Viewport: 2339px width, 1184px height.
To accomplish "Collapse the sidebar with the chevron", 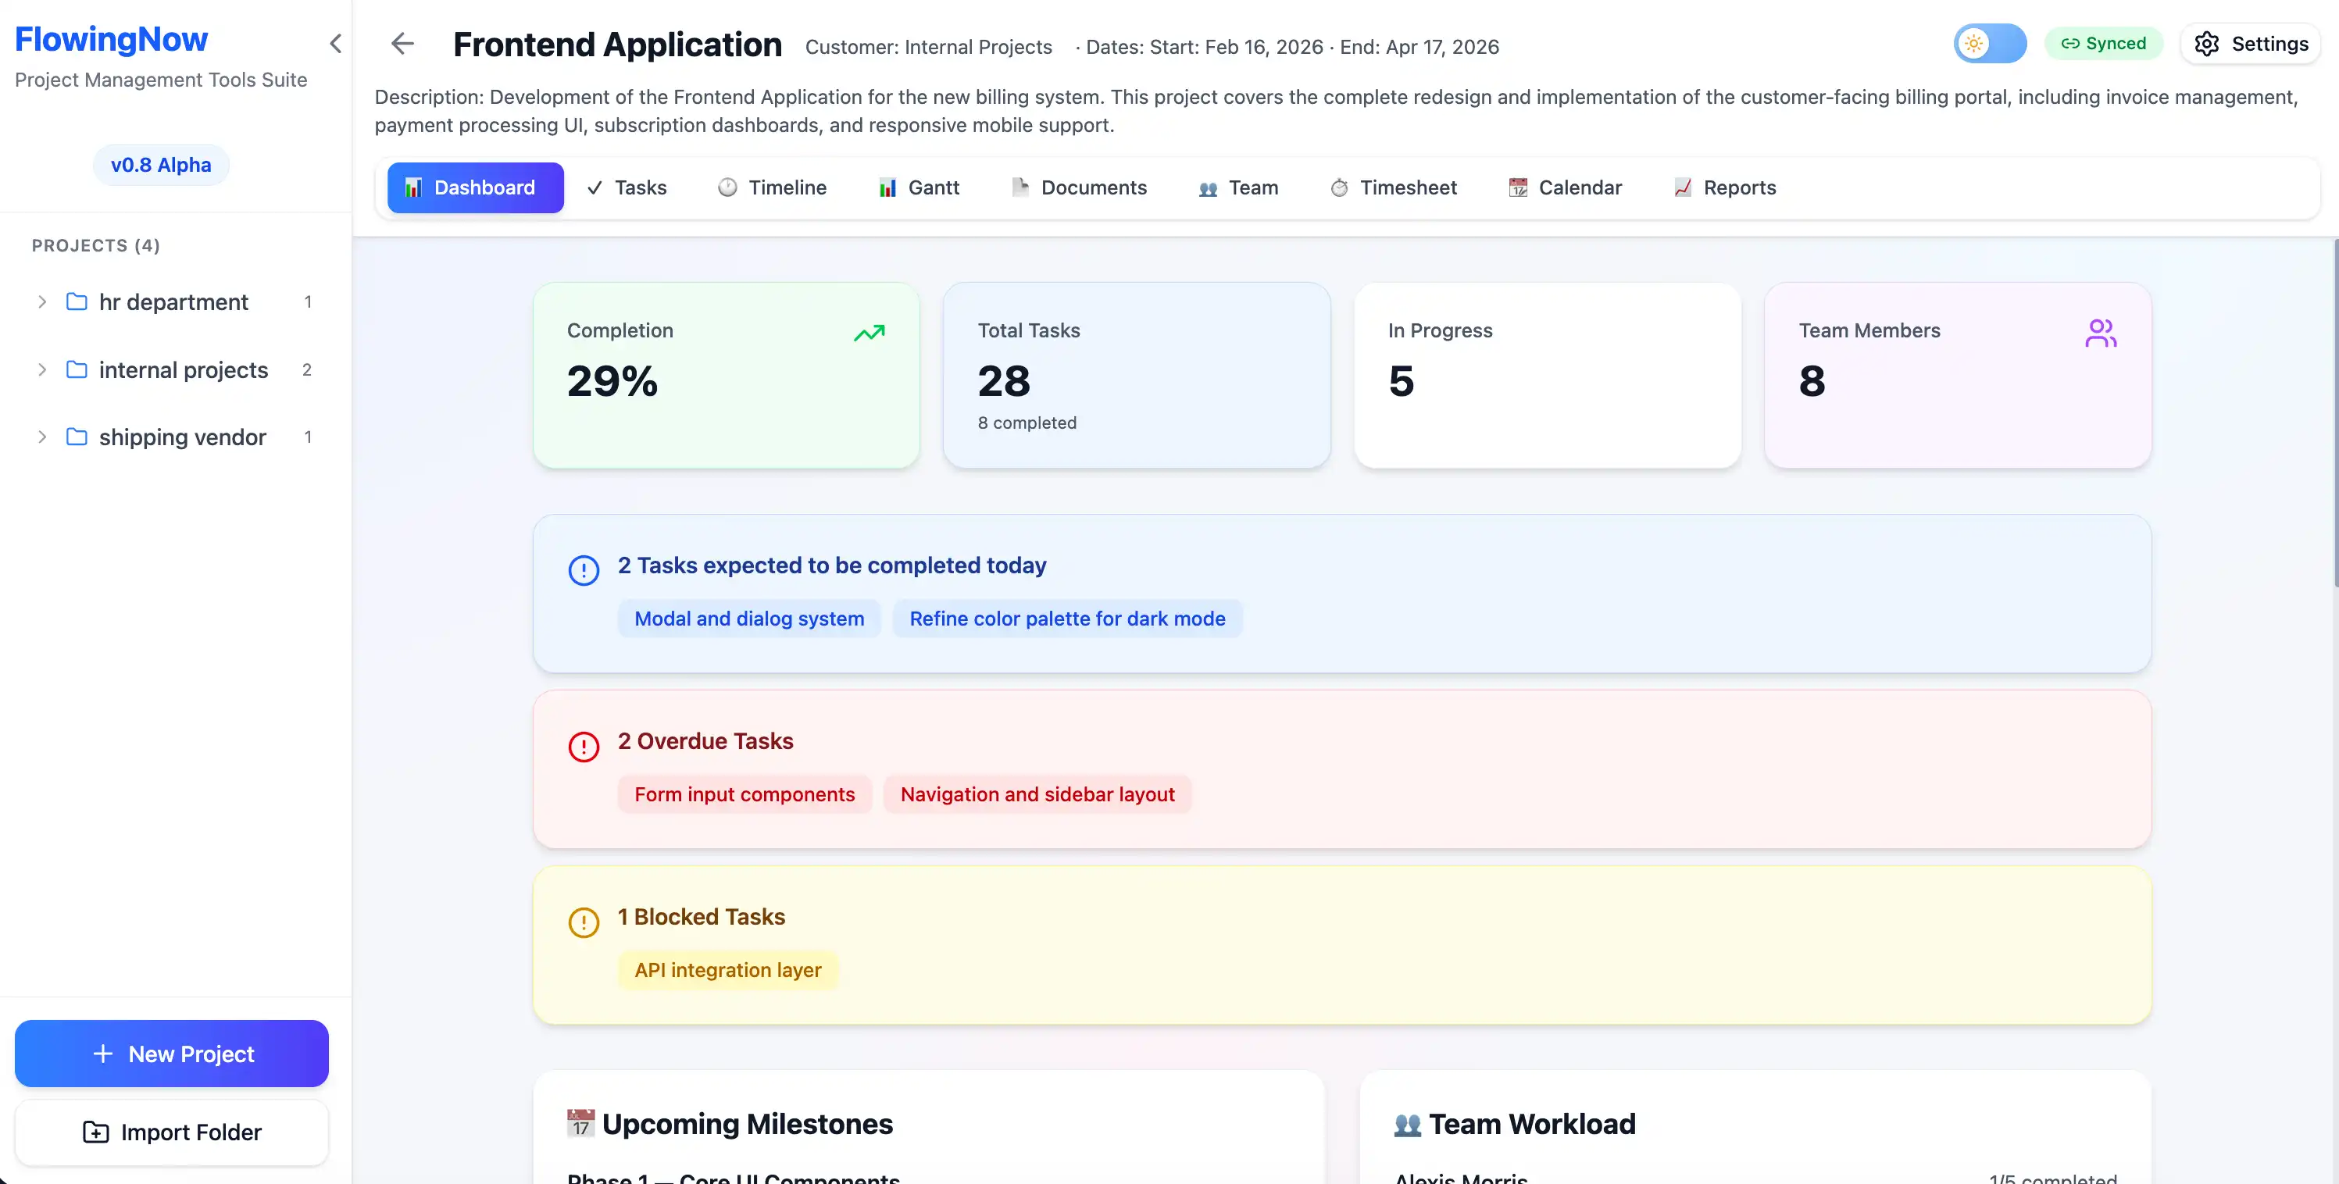I will click(x=335, y=44).
